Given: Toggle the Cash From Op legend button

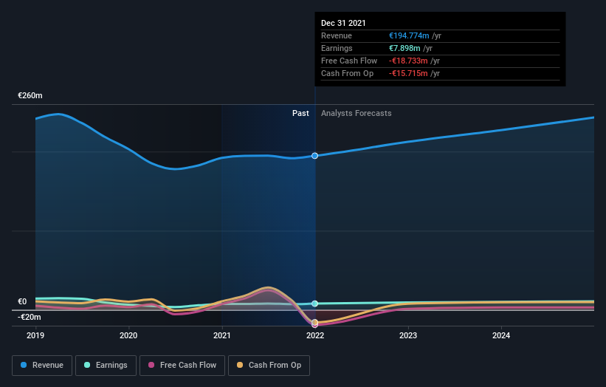Looking at the screenshot, I should coord(269,366).
